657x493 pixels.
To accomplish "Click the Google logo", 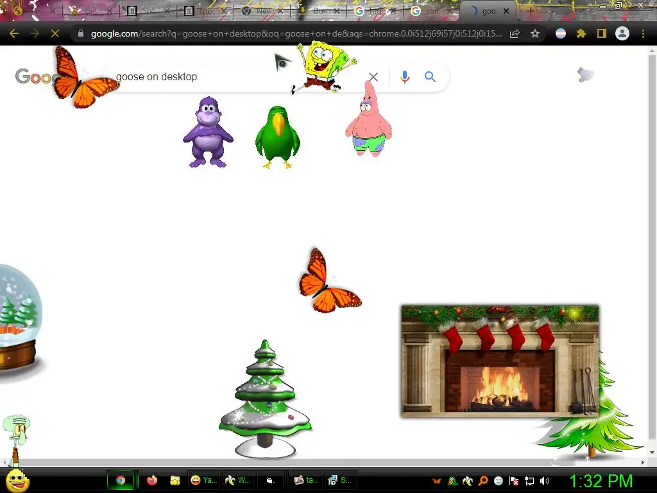I will click(36, 77).
